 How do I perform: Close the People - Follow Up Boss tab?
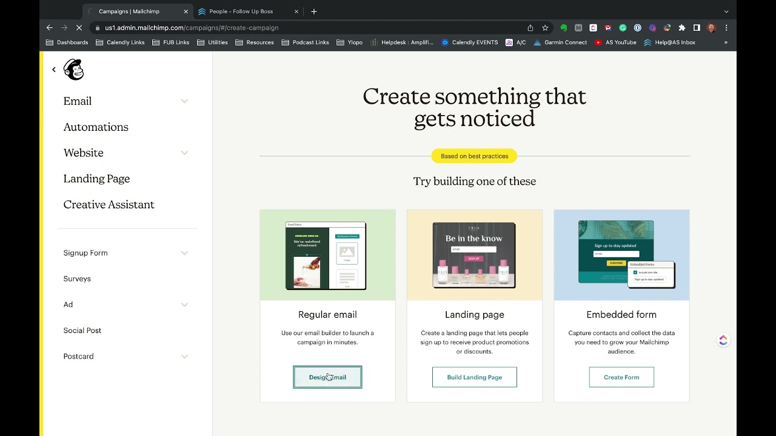(x=296, y=12)
